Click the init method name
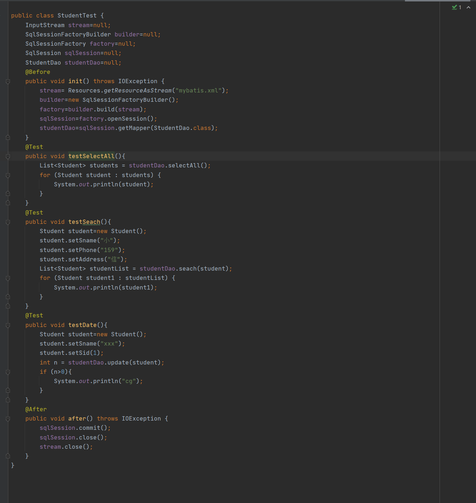The height and width of the screenshot is (503, 476). tap(75, 81)
